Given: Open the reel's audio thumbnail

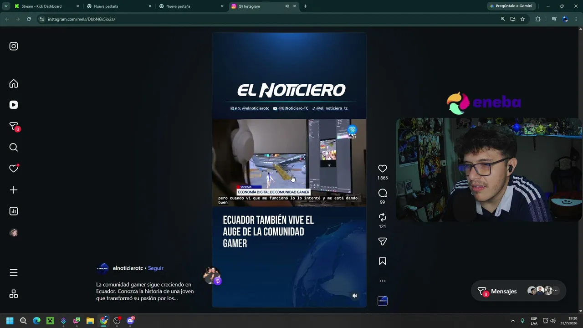Looking at the screenshot, I should tap(383, 301).
